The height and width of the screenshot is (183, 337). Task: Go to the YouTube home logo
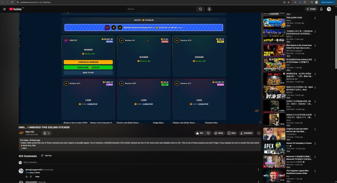[x=15, y=9]
